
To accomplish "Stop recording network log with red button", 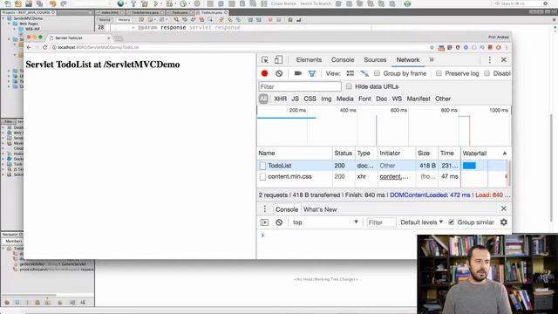I will pyautogui.click(x=264, y=73).
